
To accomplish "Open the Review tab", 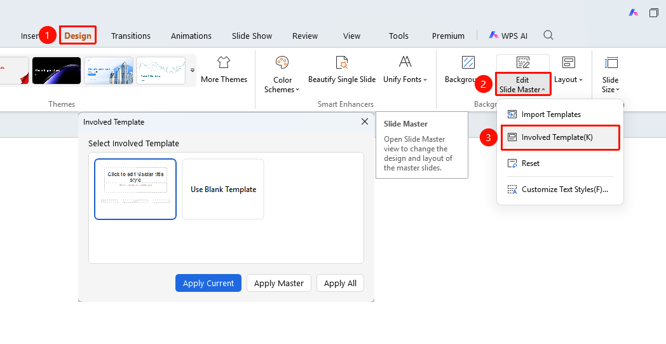I will 305,36.
